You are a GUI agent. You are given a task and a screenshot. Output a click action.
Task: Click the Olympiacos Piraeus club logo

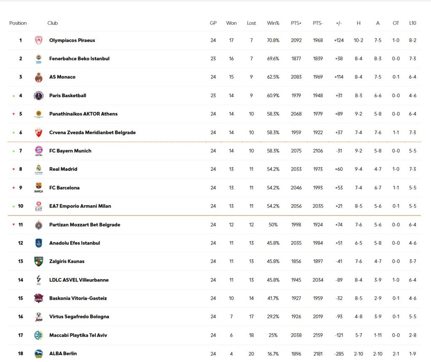pyautogui.click(x=39, y=40)
